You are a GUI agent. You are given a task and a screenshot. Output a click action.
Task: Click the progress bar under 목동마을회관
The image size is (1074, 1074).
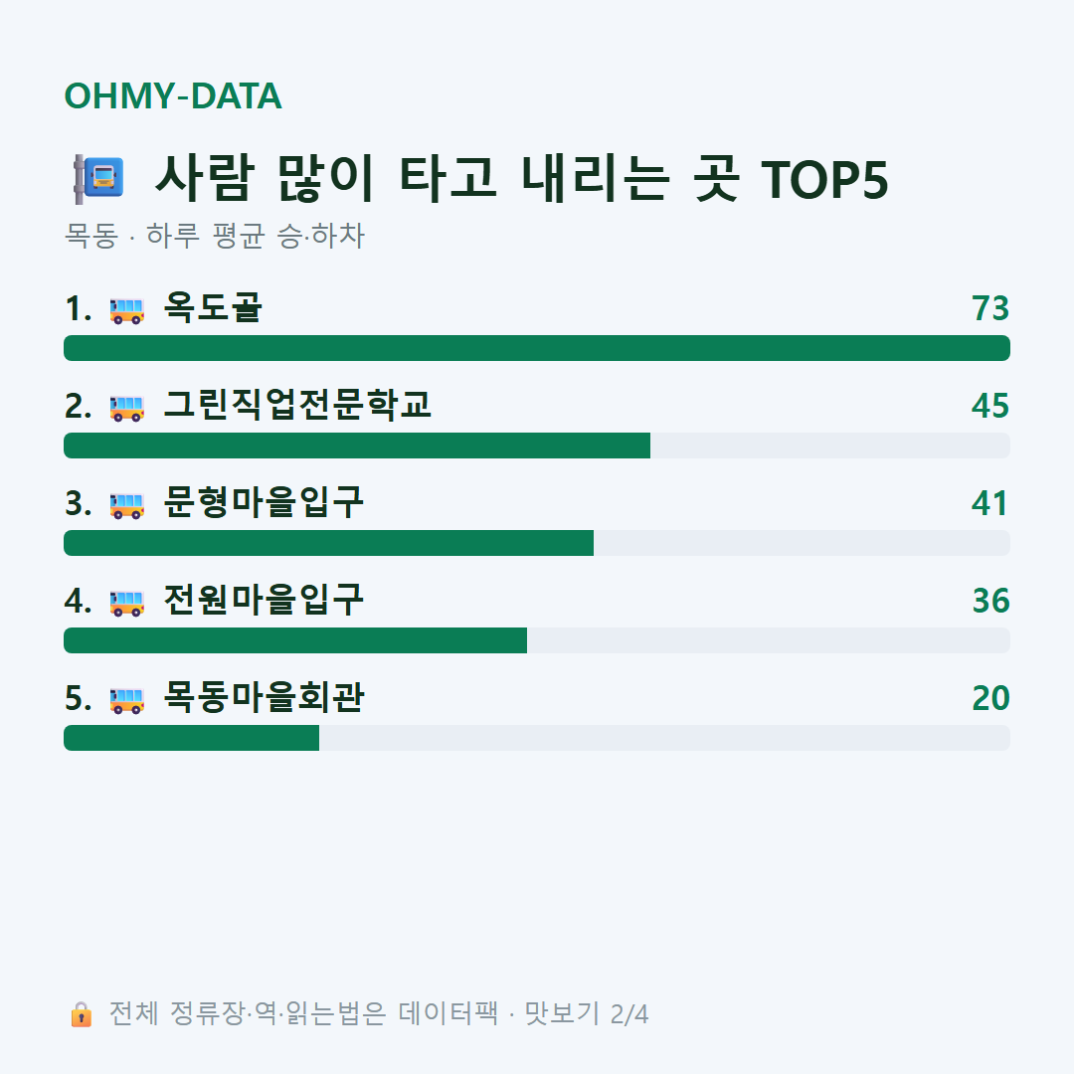click(x=537, y=738)
